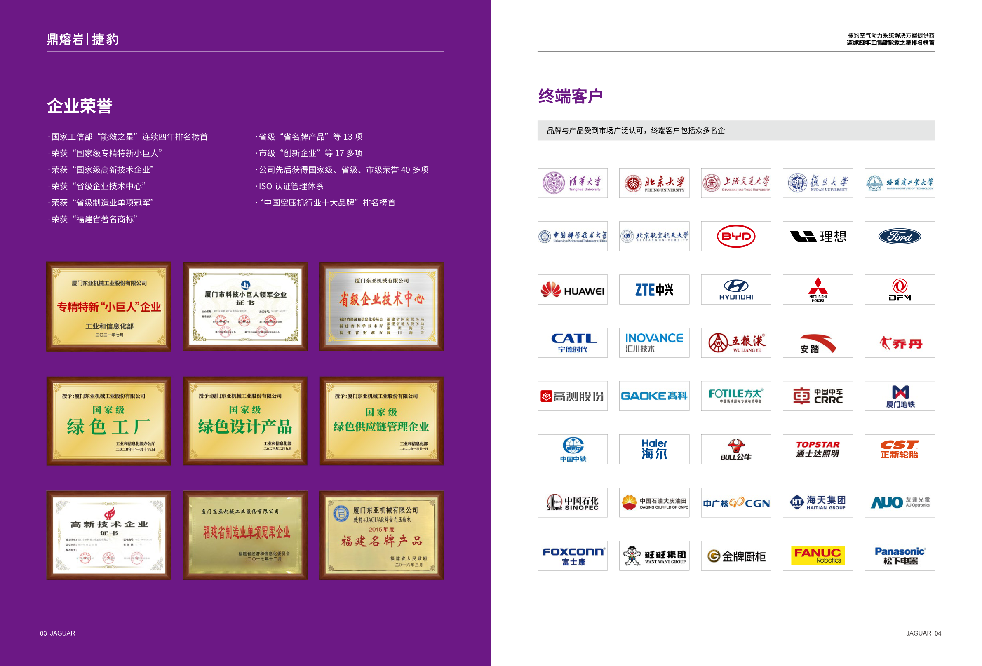The width and height of the screenshot is (982, 666).
Task: Select the 中国中铁 logo
Action: 572,449
